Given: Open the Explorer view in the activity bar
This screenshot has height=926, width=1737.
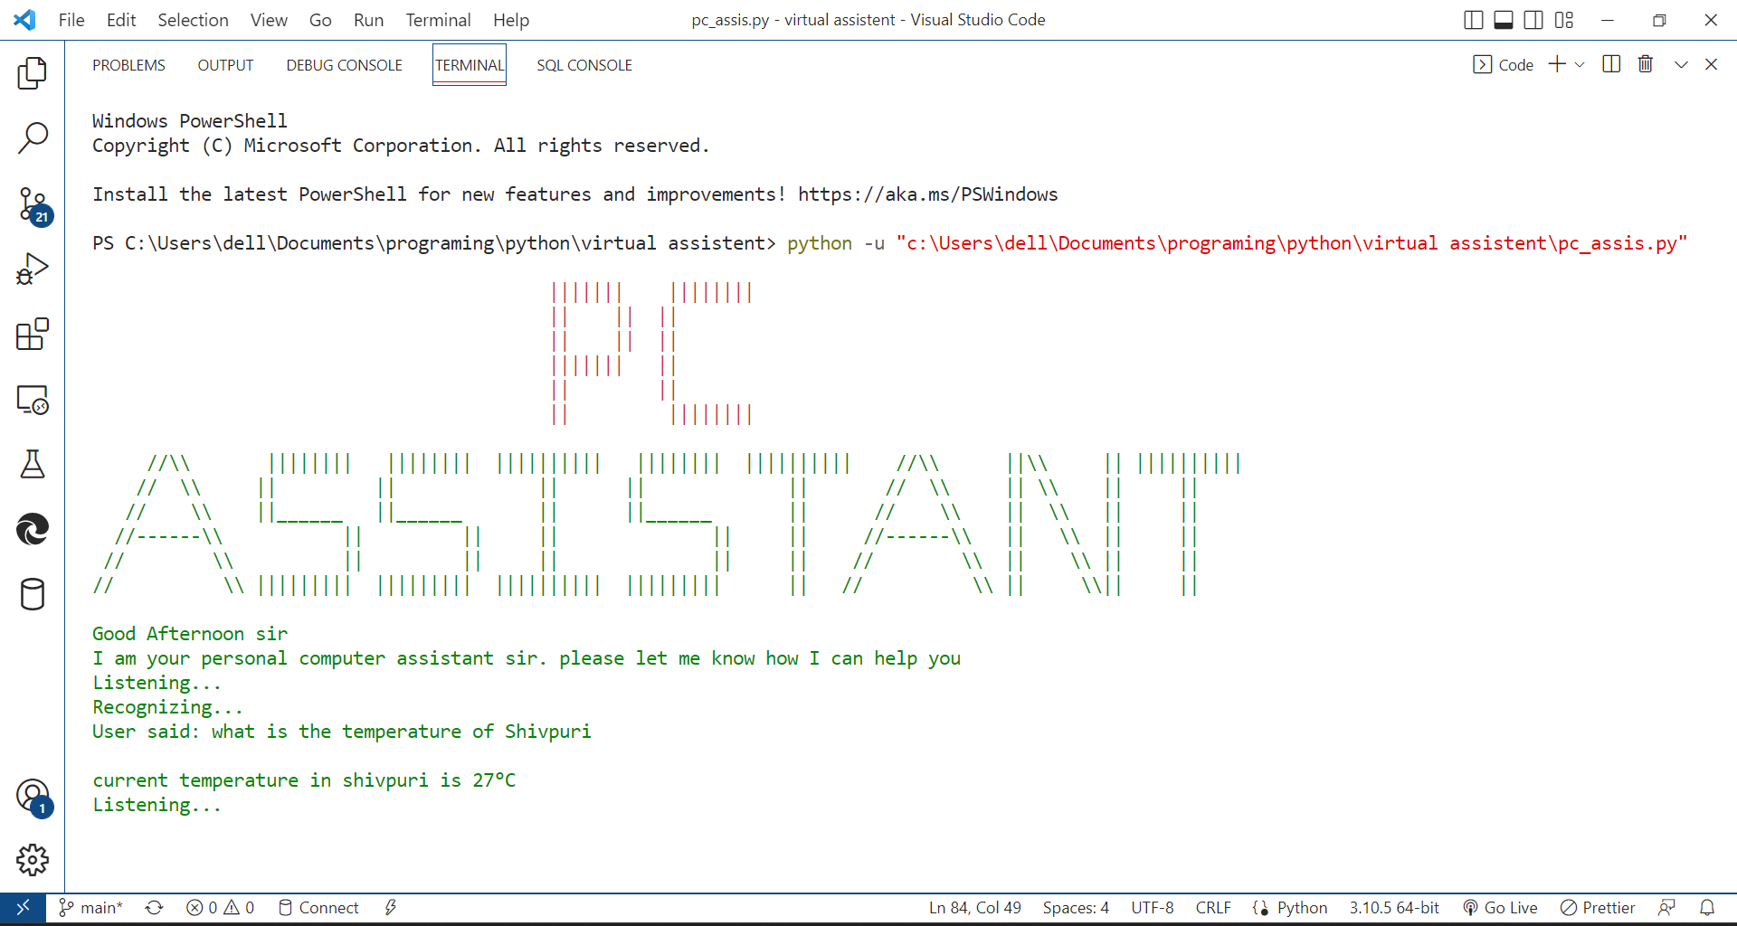Looking at the screenshot, I should pos(33,73).
